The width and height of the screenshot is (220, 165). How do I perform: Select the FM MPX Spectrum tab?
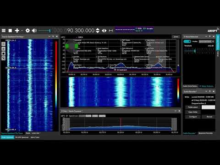point(22,137)
